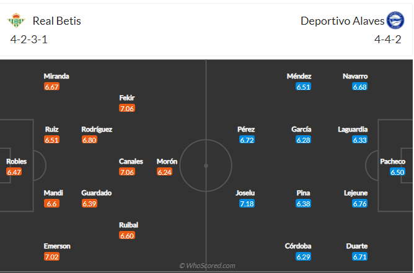Screen dimensions: 414x273
Task: Select goalkeeper Pacheco on the pitch
Action: [x=393, y=161]
